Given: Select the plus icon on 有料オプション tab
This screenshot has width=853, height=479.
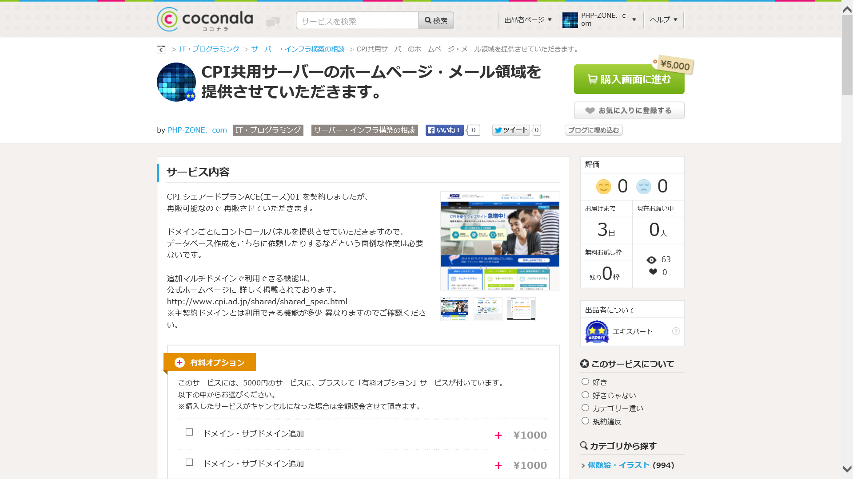Looking at the screenshot, I should click(x=179, y=362).
